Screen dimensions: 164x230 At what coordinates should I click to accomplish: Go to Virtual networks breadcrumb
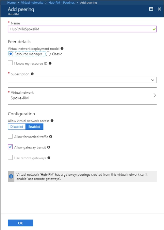(x=32, y=3)
